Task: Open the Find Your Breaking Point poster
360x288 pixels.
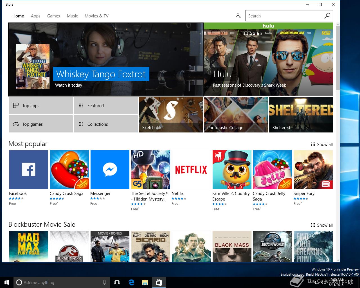Action: 313,246
